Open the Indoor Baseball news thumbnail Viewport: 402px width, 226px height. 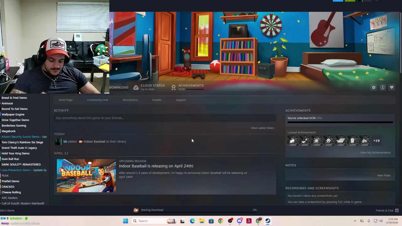point(86,176)
